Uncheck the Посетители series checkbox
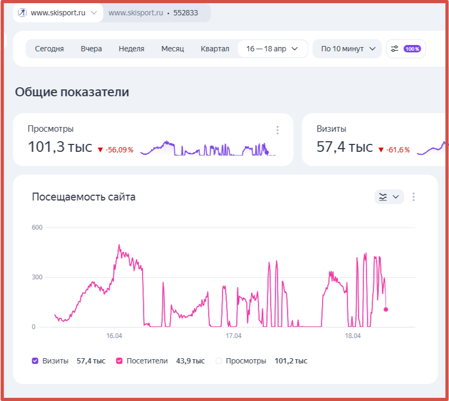449x401 pixels. pos(119,361)
